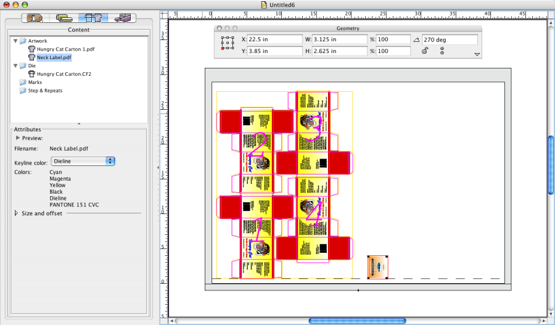This screenshot has height=325, width=555.
Task: Click the scroll left arrow
Action: pos(172,321)
